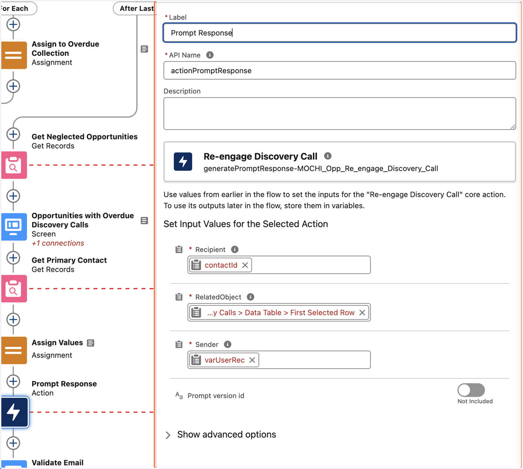Click Sender info icon

click(x=228, y=344)
